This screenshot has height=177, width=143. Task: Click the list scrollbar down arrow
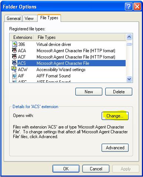[x=129, y=79]
